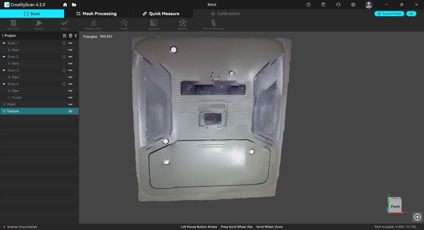Collapse the Project side panel
Viewport: 424px width, 230px height.
pos(76,36)
